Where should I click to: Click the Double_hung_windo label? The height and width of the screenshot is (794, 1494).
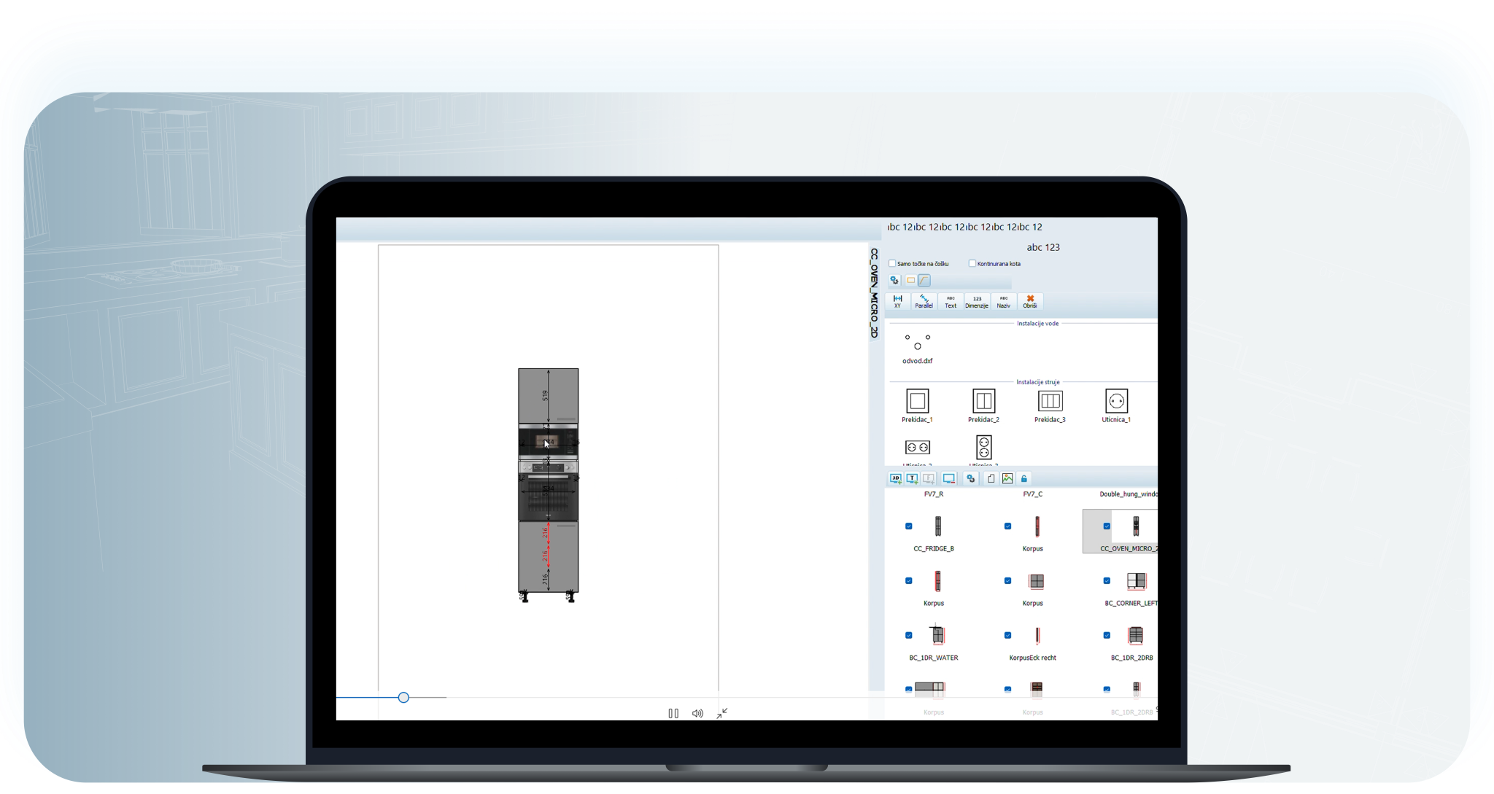(1128, 494)
